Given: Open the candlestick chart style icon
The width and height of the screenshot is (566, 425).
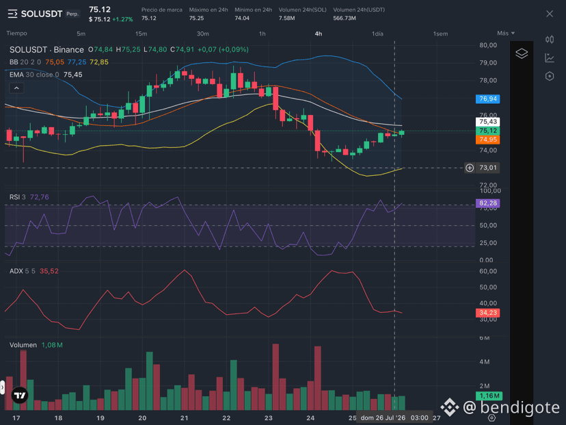Looking at the screenshot, I should click(x=550, y=40).
